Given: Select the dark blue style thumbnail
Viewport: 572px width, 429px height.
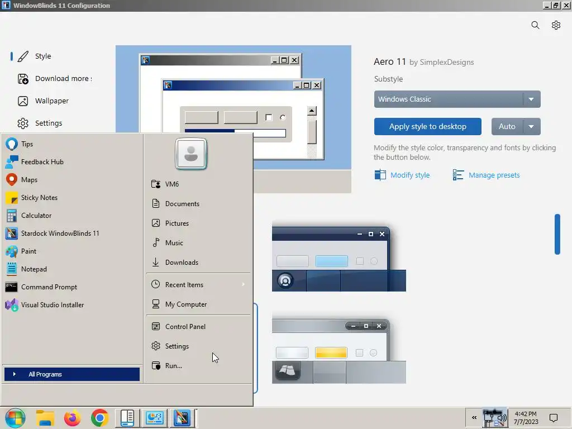Looking at the screenshot, I should click(x=339, y=256).
